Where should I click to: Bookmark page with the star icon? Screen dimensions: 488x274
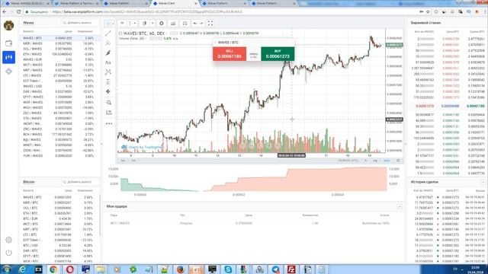coord(429,12)
